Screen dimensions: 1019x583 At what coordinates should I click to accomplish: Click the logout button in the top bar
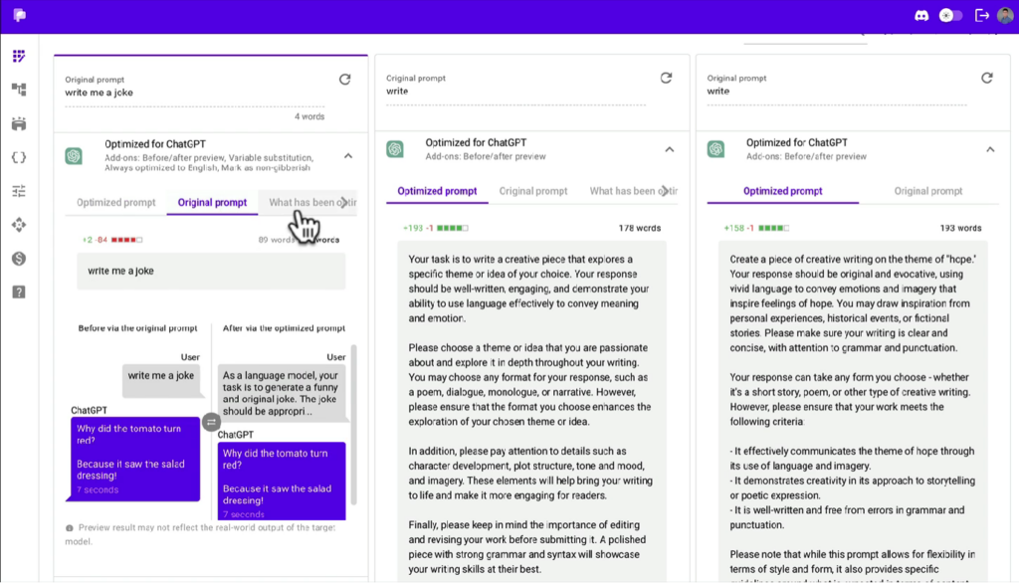pos(981,15)
